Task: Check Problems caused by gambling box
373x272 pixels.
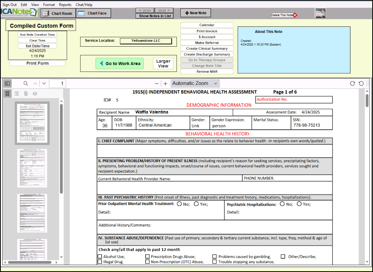Action: 214,257
